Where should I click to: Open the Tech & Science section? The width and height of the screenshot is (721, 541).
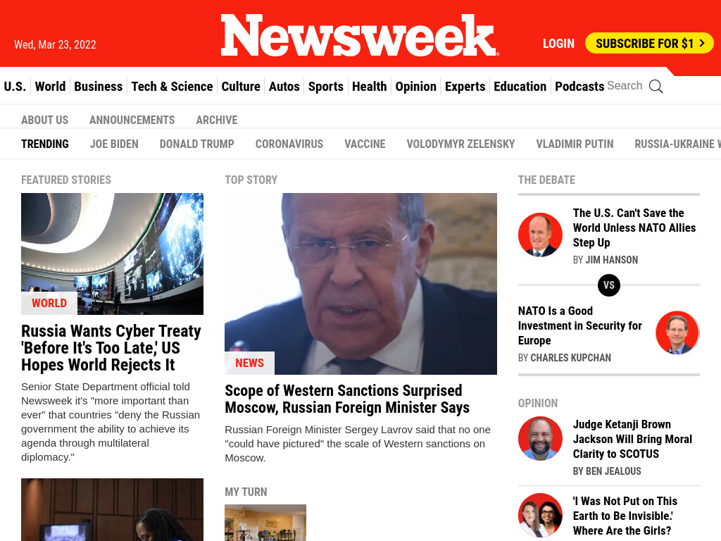(x=172, y=87)
